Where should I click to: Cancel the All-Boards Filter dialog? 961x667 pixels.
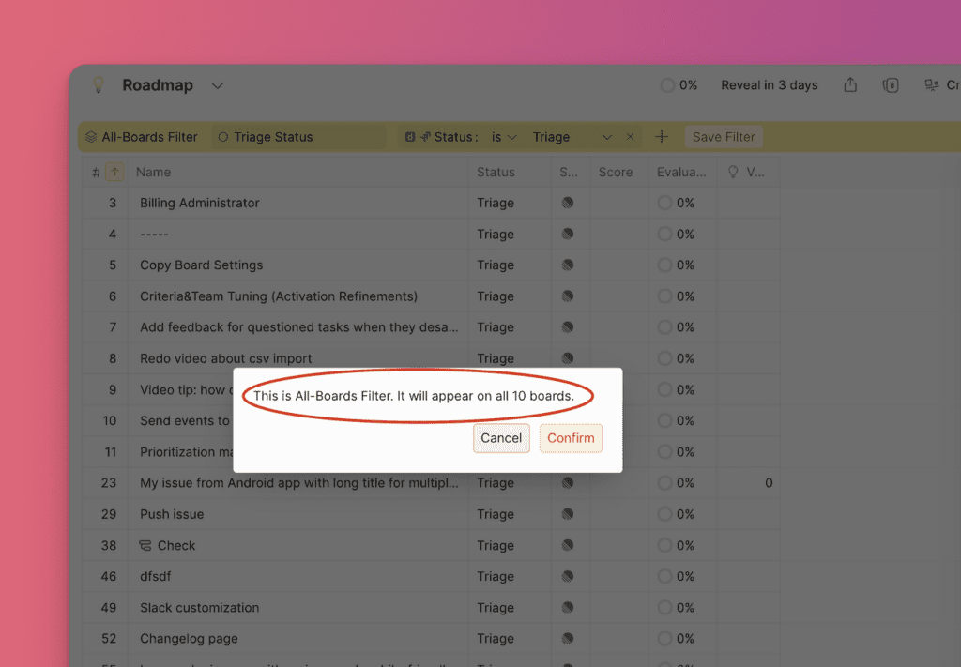pos(501,438)
